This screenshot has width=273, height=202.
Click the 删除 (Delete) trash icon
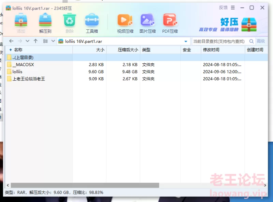(70, 20)
